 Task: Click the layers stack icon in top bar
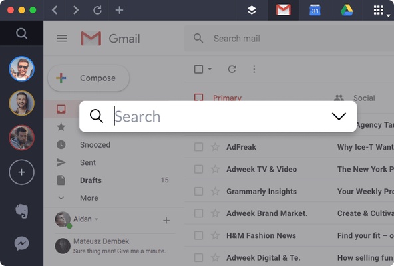[252, 10]
